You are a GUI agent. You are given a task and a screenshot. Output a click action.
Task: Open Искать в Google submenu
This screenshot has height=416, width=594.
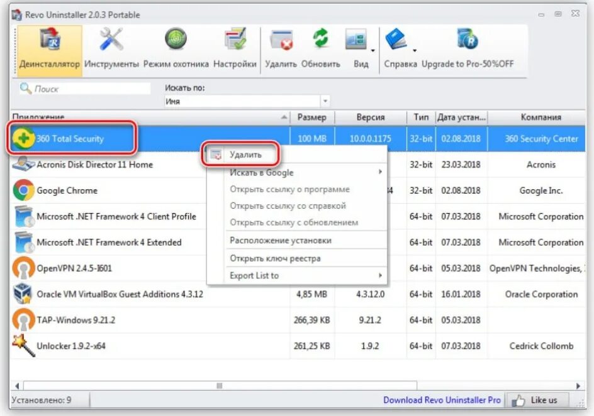(296, 172)
